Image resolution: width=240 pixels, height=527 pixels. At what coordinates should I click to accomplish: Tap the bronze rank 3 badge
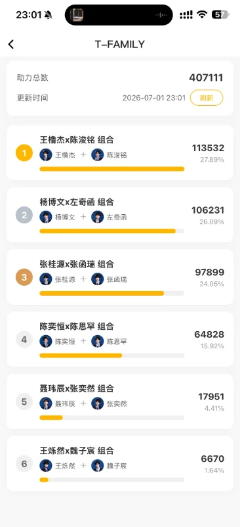[24, 277]
